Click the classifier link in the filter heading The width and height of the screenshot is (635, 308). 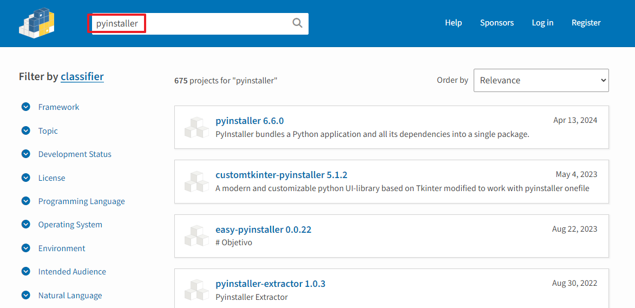pos(82,76)
